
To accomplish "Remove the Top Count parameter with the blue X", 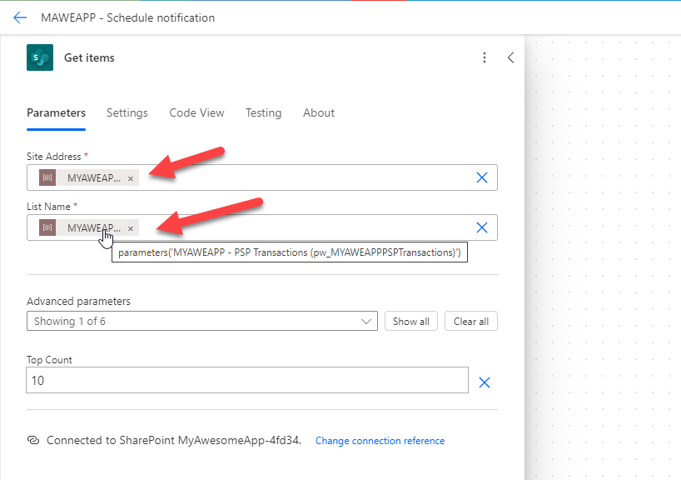I will [485, 382].
